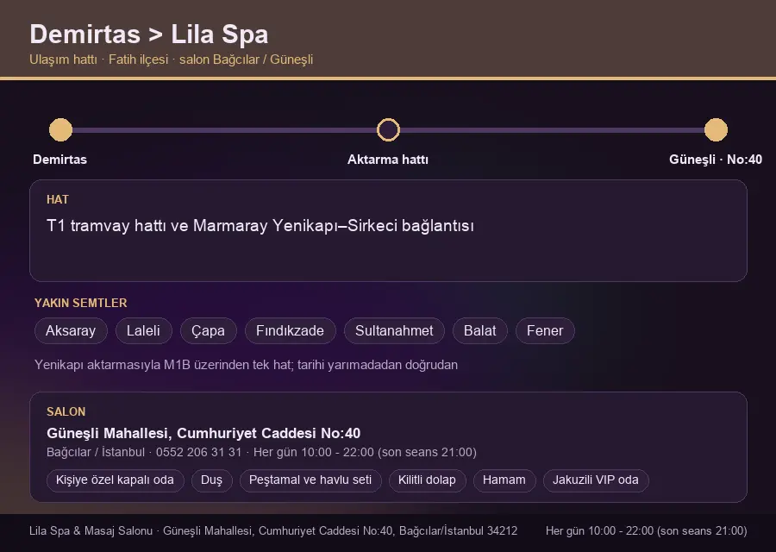
Task: Click the Demirtas label under the route line
Action: [59, 160]
